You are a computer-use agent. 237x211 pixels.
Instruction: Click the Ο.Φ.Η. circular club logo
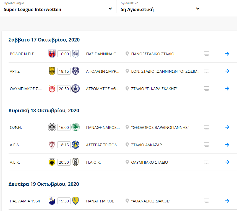[x=52, y=127]
